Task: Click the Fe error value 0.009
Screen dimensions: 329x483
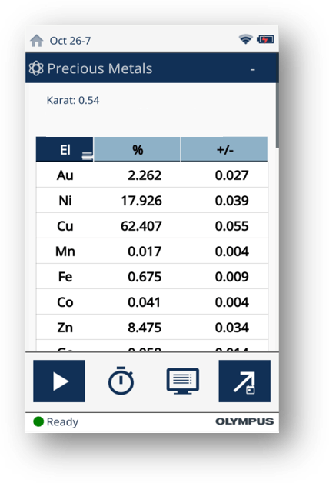Action: pos(231,277)
